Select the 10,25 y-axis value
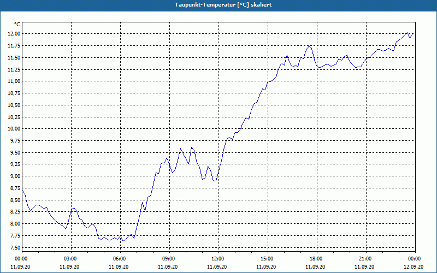This screenshot has width=437, height=273. click(x=13, y=117)
